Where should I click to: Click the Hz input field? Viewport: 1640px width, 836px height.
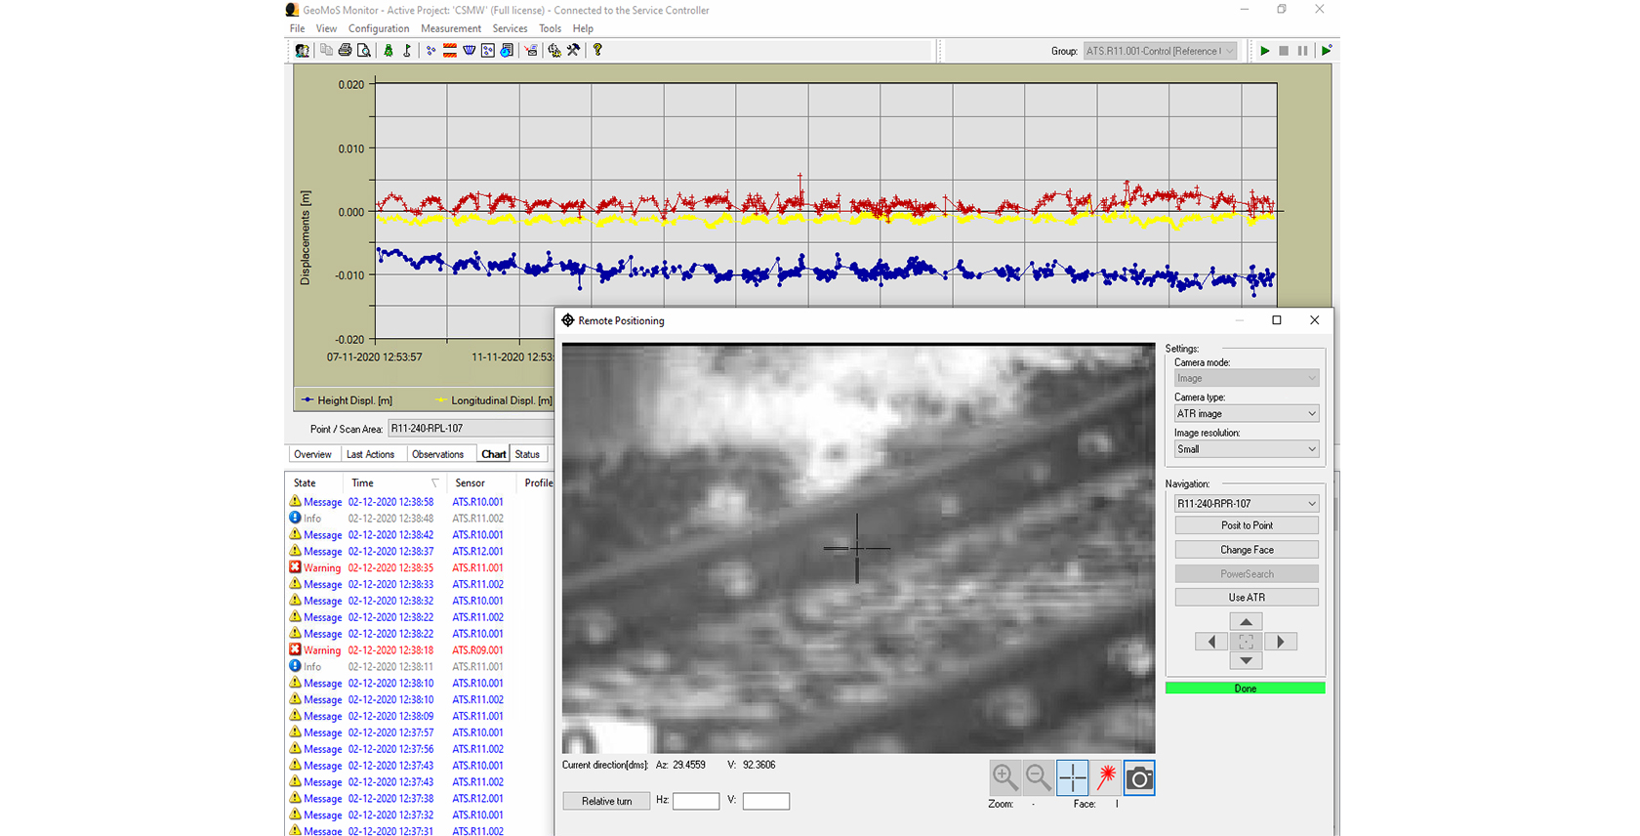pos(696,801)
